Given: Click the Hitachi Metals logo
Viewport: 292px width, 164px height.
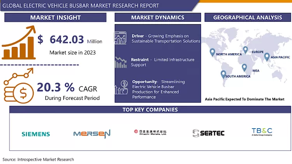Looking at the screenshot, I should [150, 133].
